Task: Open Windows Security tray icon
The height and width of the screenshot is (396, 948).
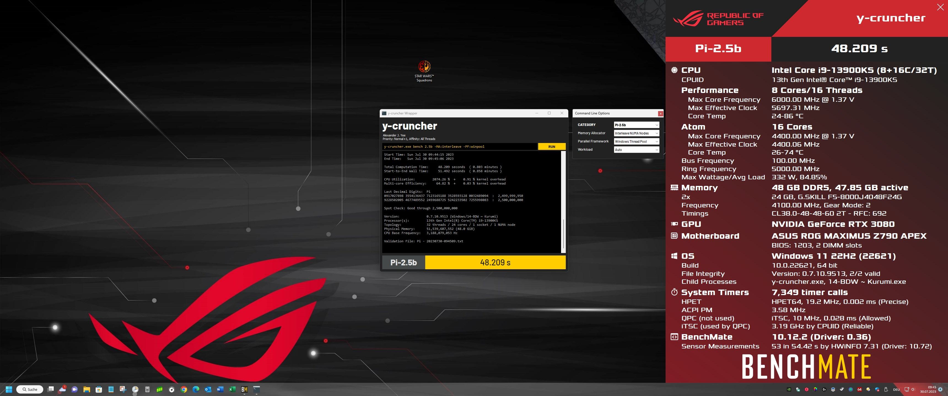Action: point(877,389)
